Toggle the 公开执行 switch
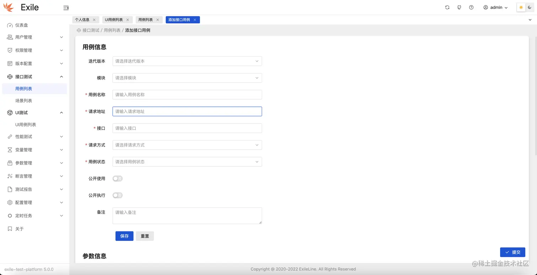This screenshot has width=537, height=275. tap(118, 195)
